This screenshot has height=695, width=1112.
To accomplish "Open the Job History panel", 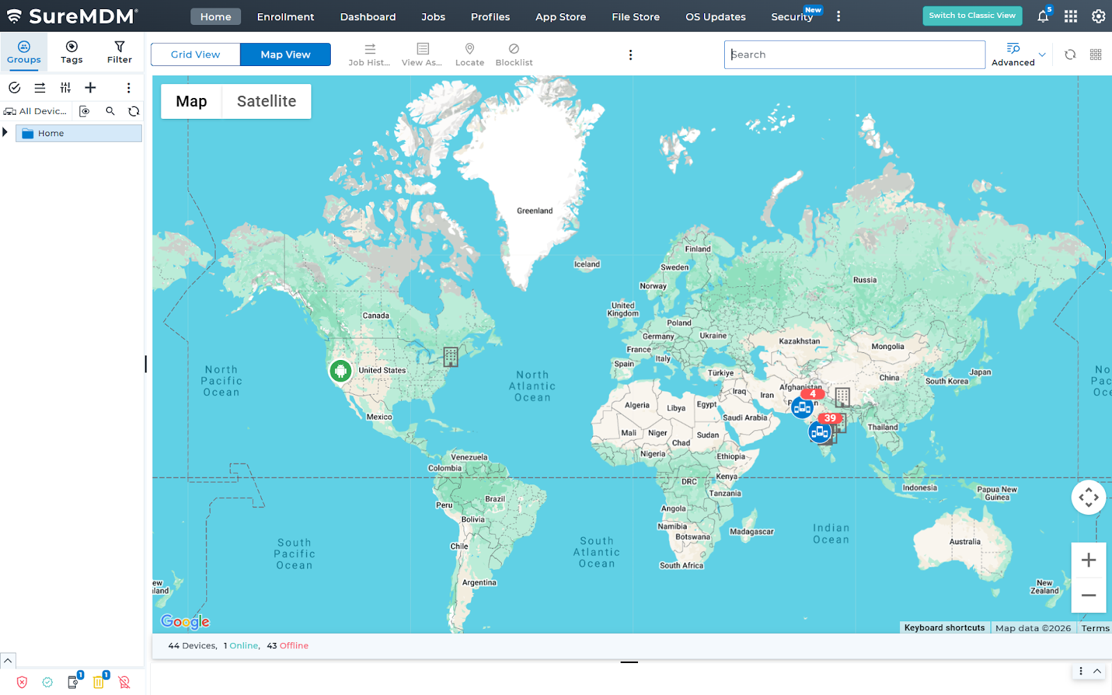I will (369, 54).
